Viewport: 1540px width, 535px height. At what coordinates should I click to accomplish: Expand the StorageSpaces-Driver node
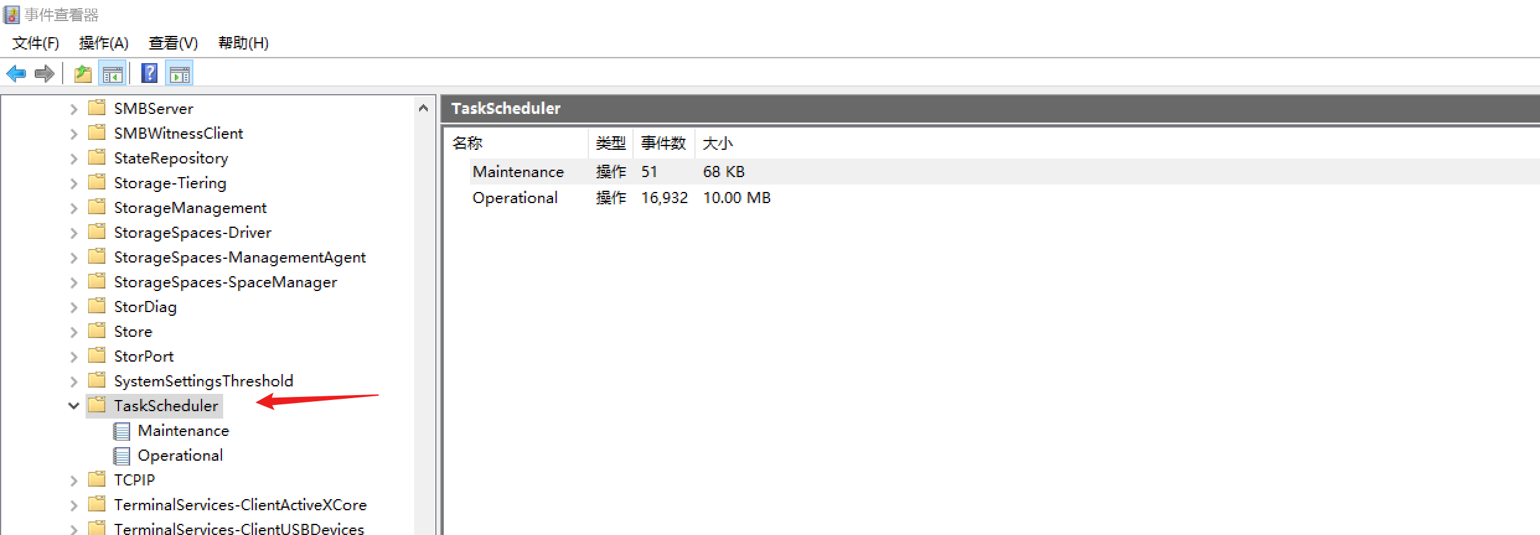74,233
